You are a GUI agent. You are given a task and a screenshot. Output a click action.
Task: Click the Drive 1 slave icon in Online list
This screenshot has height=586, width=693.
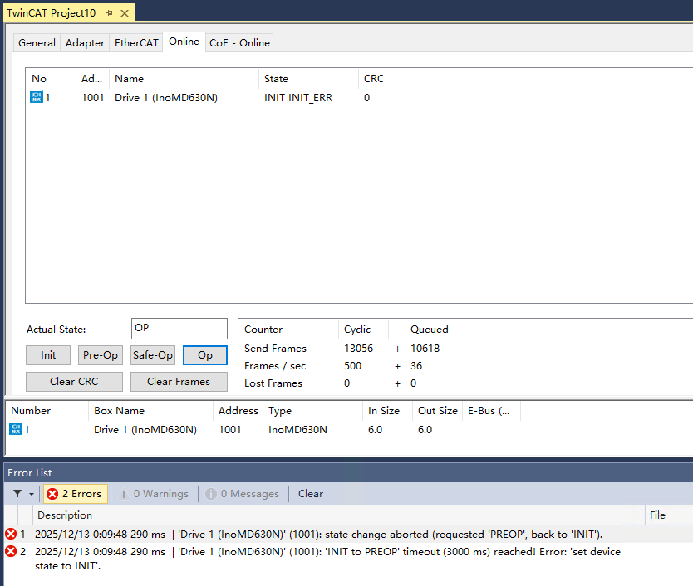click(x=37, y=97)
